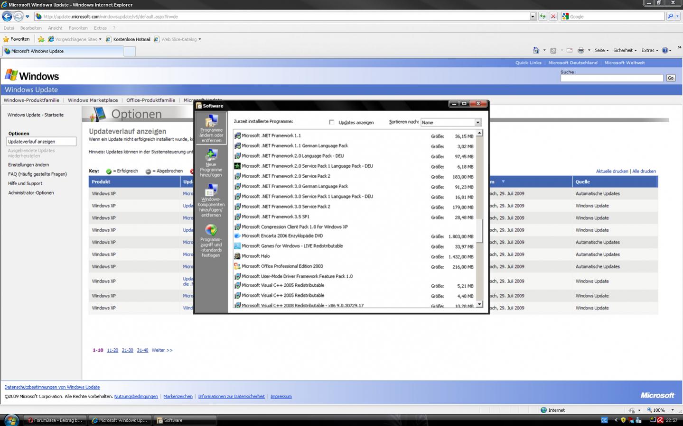Viewport: 683px width, 426px height.
Task: Open a new blank browser tab
Action: point(130,52)
